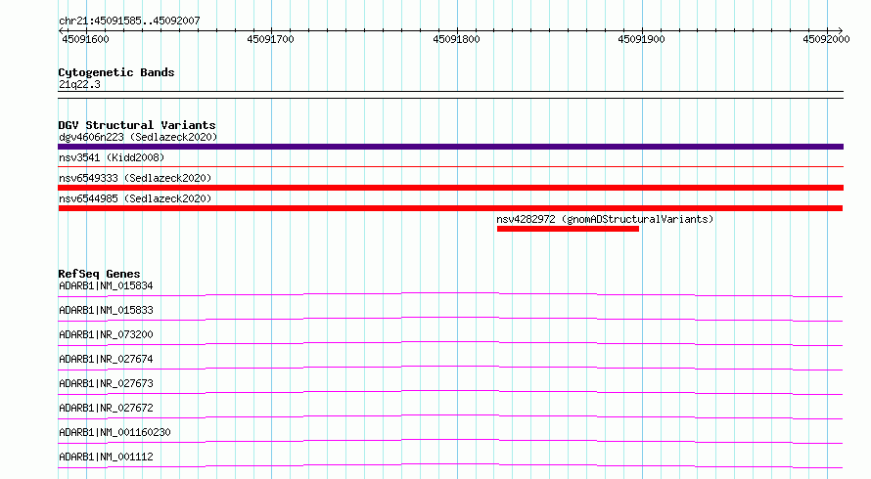Viewport: 871px width, 479px height.
Task: Click ruler coordinate label 45091600
Action: (85, 39)
